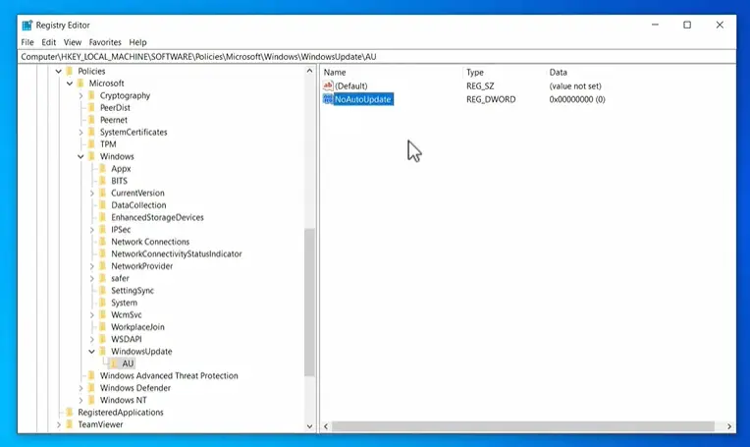
Task: Click the EnhancedStorageDevices folder icon
Action: 102,217
